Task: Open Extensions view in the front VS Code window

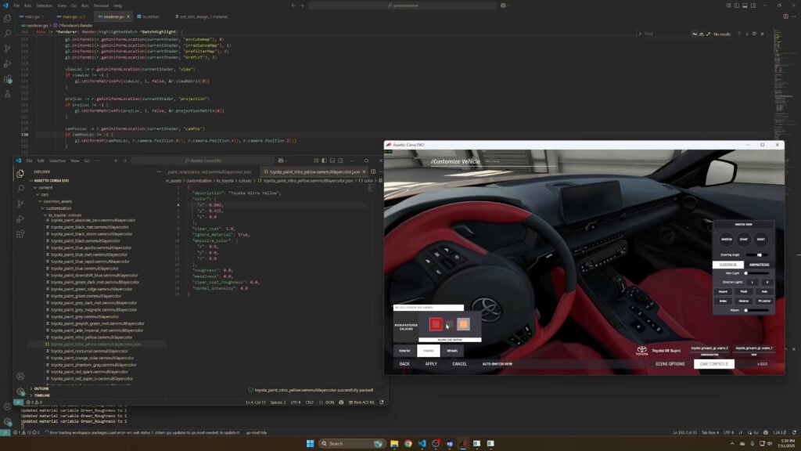Action: [20, 234]
